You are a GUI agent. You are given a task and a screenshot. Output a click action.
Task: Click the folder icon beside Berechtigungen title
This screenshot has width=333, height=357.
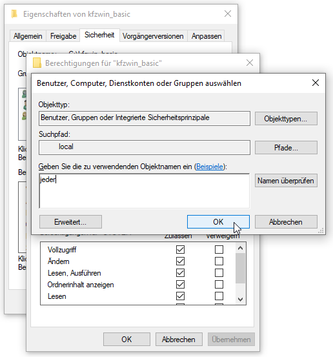click(x=37, y=63)
